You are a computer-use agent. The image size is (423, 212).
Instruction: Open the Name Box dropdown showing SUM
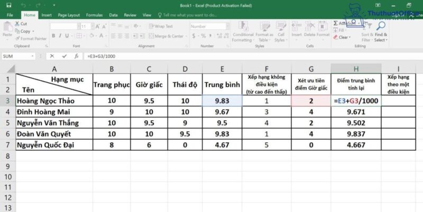33,56
